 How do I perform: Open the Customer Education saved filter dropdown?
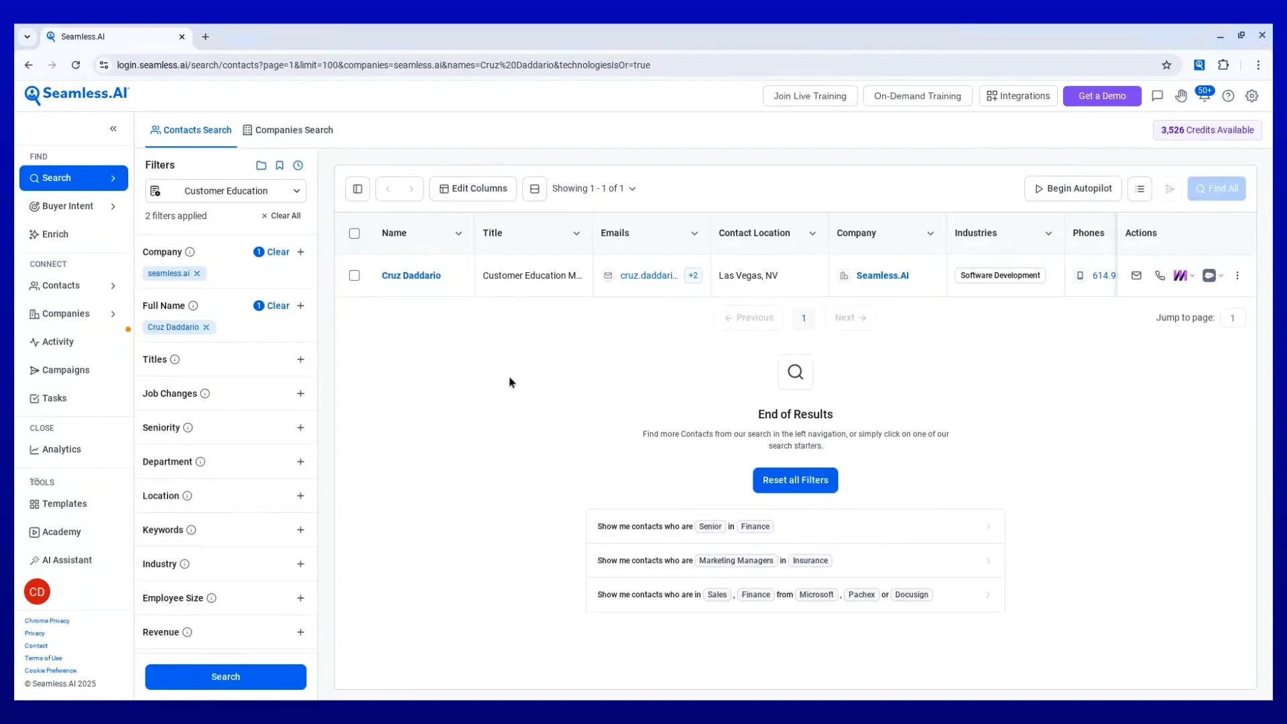(x=226, y=191)
